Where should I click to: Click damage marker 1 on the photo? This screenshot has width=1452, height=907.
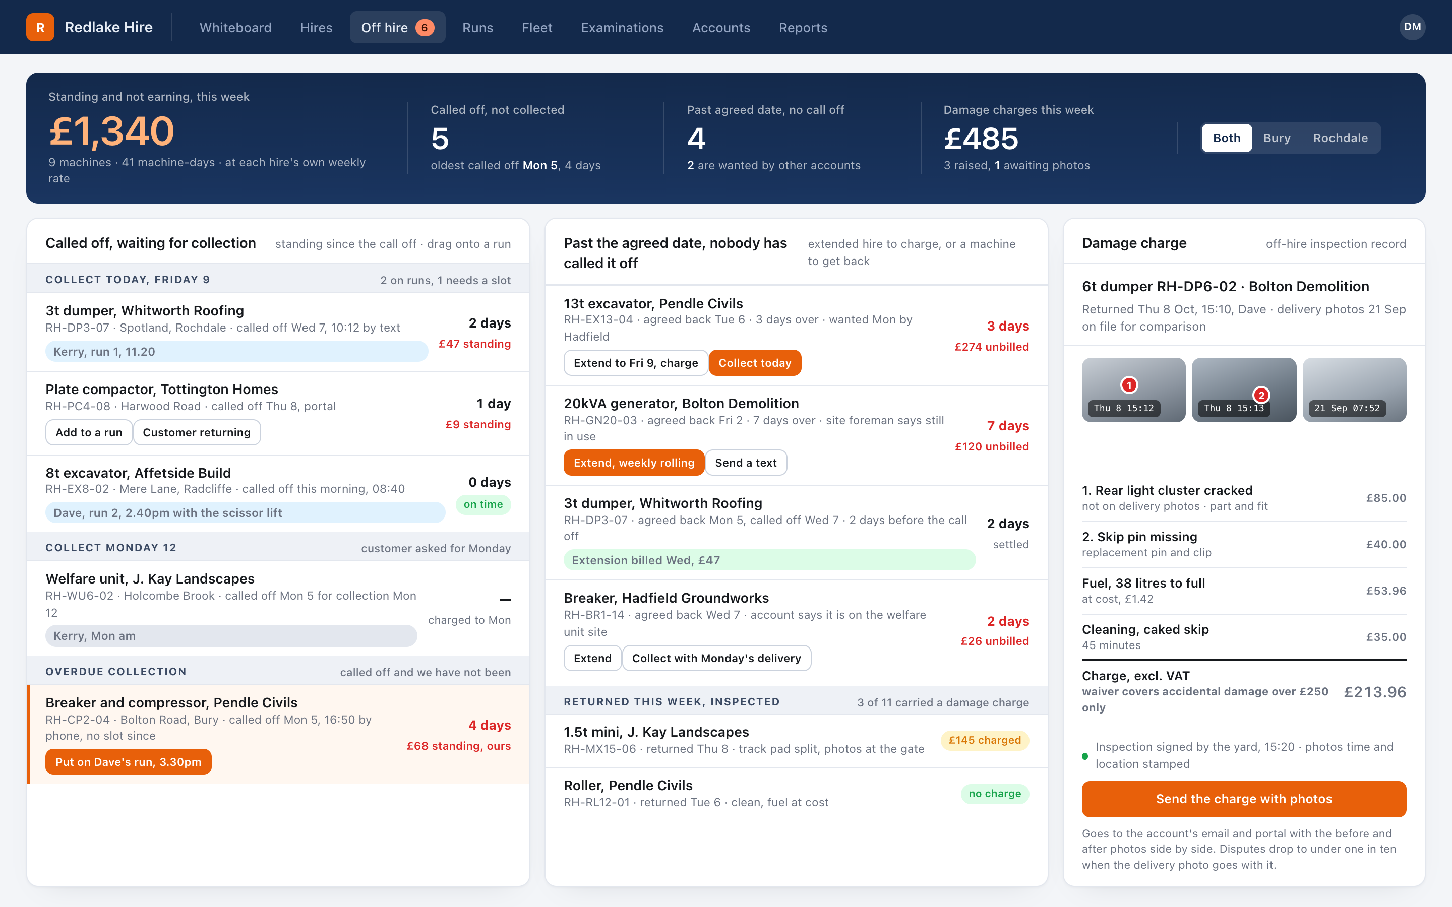click(x=1129, y=384)
